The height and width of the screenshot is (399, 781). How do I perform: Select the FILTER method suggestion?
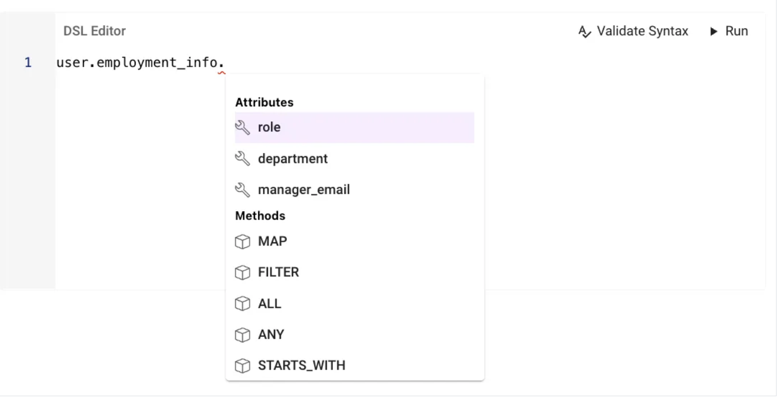point(278,273)
